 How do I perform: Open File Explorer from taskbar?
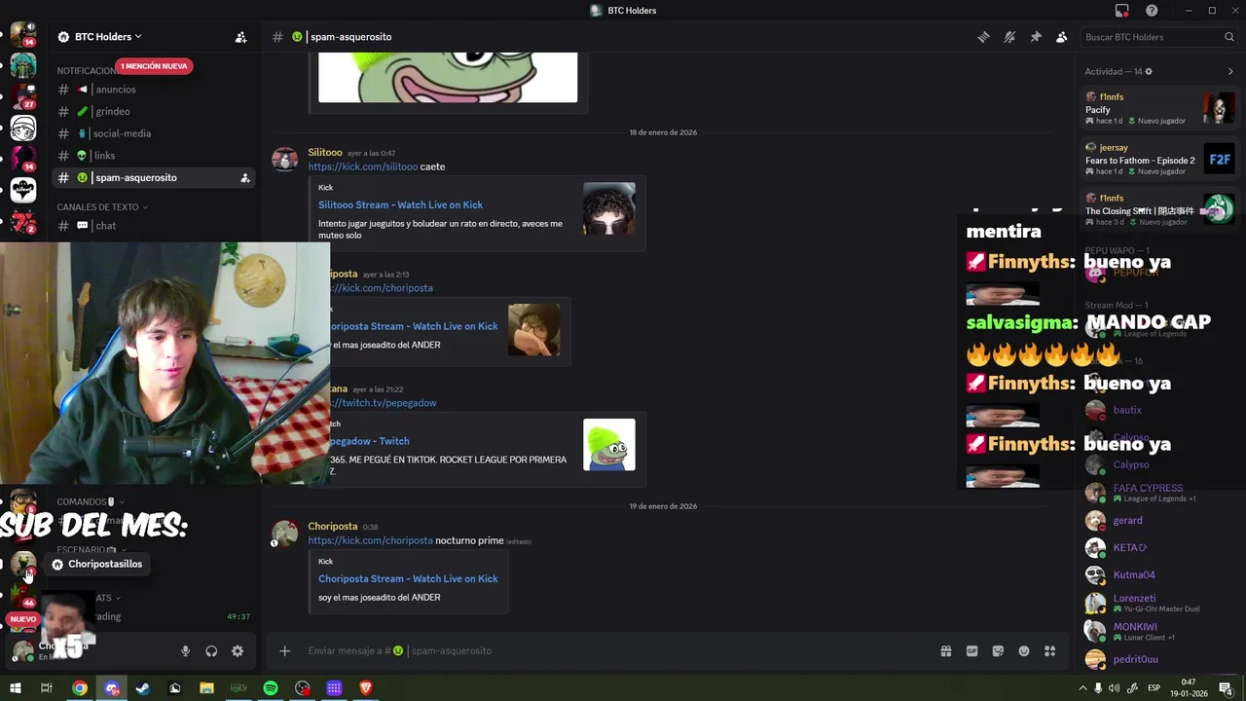coord(206,688)
